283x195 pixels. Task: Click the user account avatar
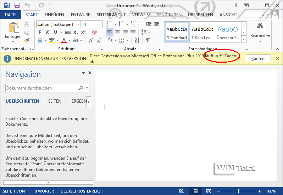(x=275, y=15)
